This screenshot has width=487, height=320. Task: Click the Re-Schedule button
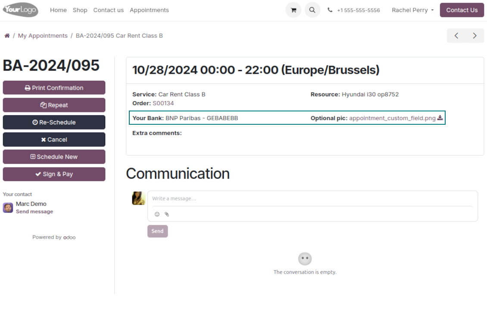point(54,123)
